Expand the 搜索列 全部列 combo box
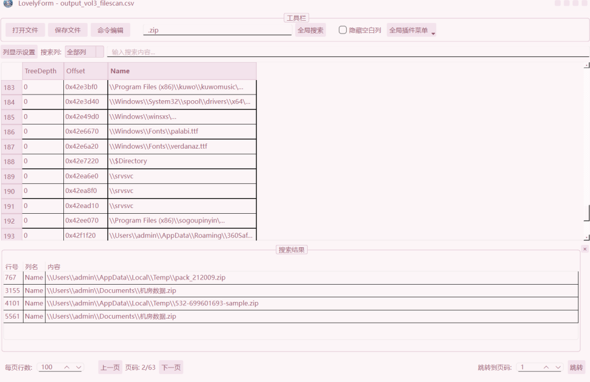The width and height of the screenshot is (590, 382). coord(84,52)
